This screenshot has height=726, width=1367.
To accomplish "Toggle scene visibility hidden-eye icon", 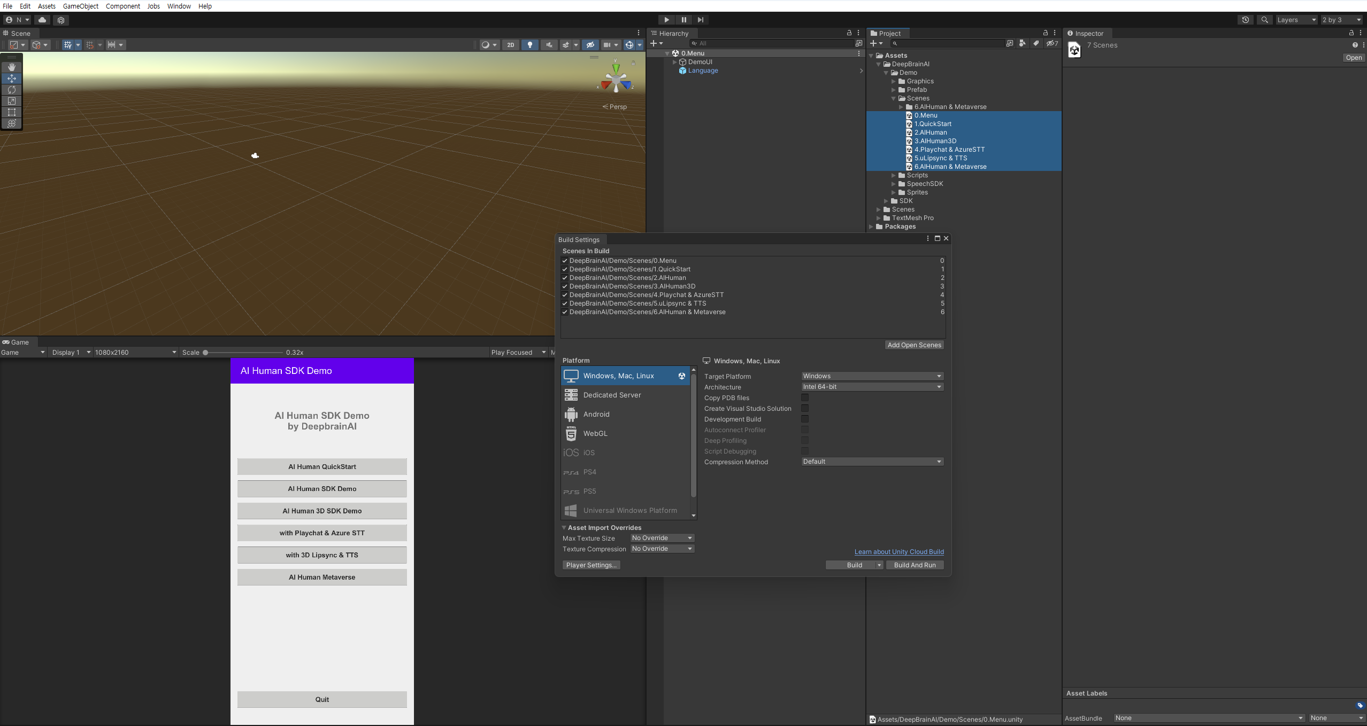I will [x=590, y=45].
